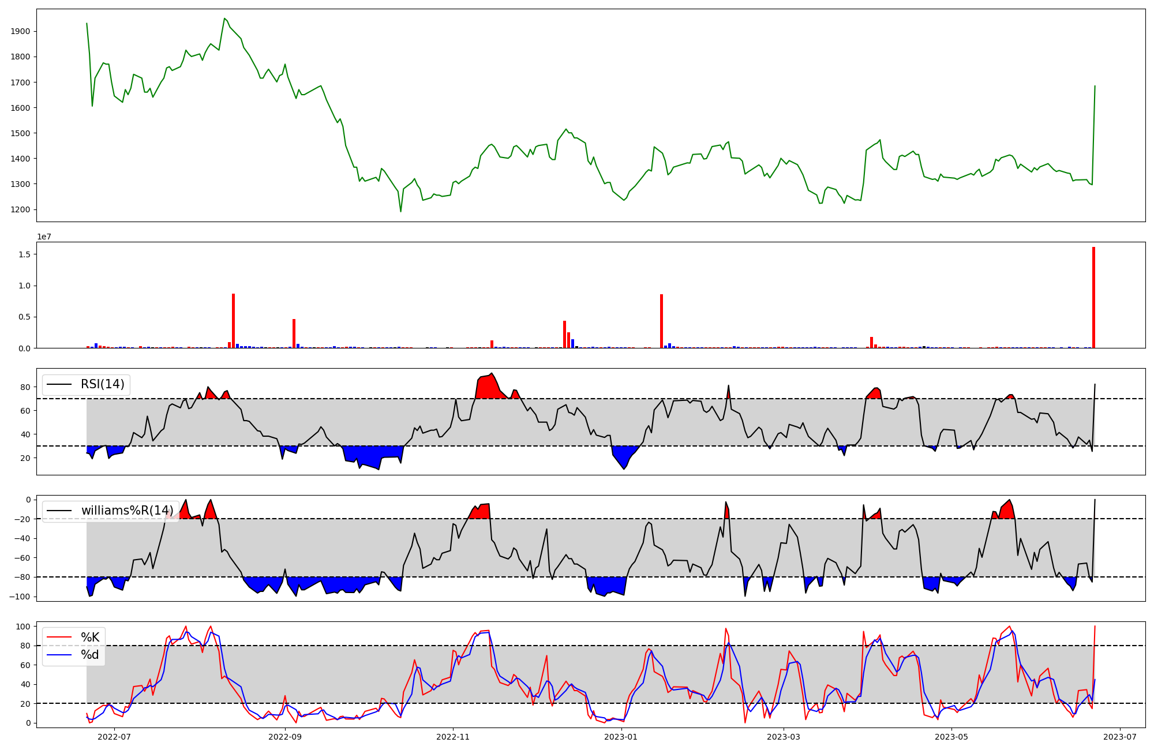Click the 2022-07 date tick label

point(114,737)
